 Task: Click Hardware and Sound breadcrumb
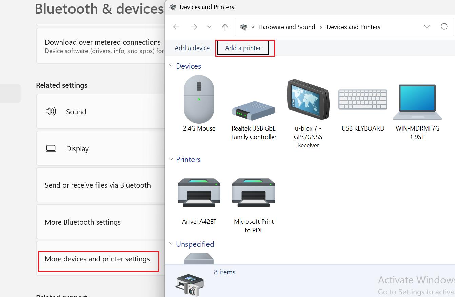286,27
